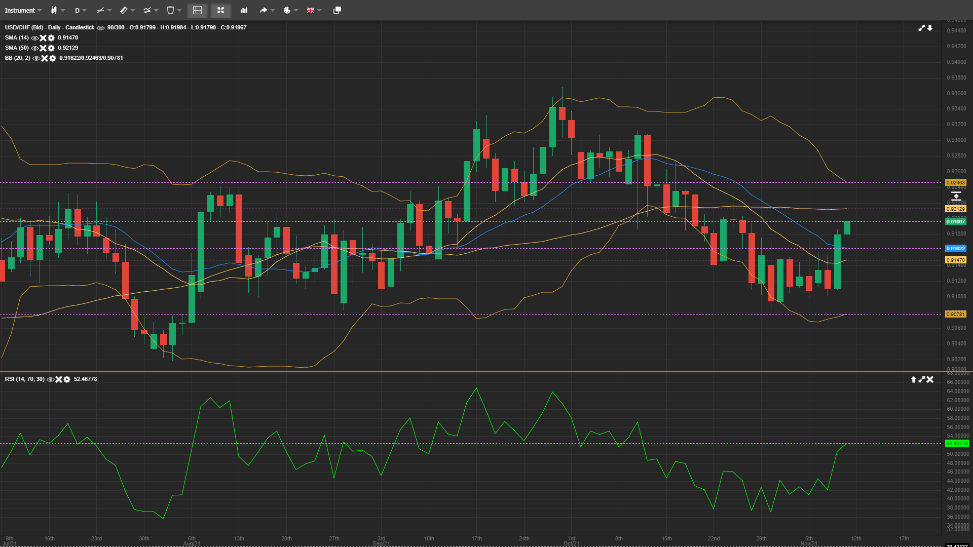Click the 0.91470 SMA price label
This screenshot has height=547, width=973.
tap(956, 260)
